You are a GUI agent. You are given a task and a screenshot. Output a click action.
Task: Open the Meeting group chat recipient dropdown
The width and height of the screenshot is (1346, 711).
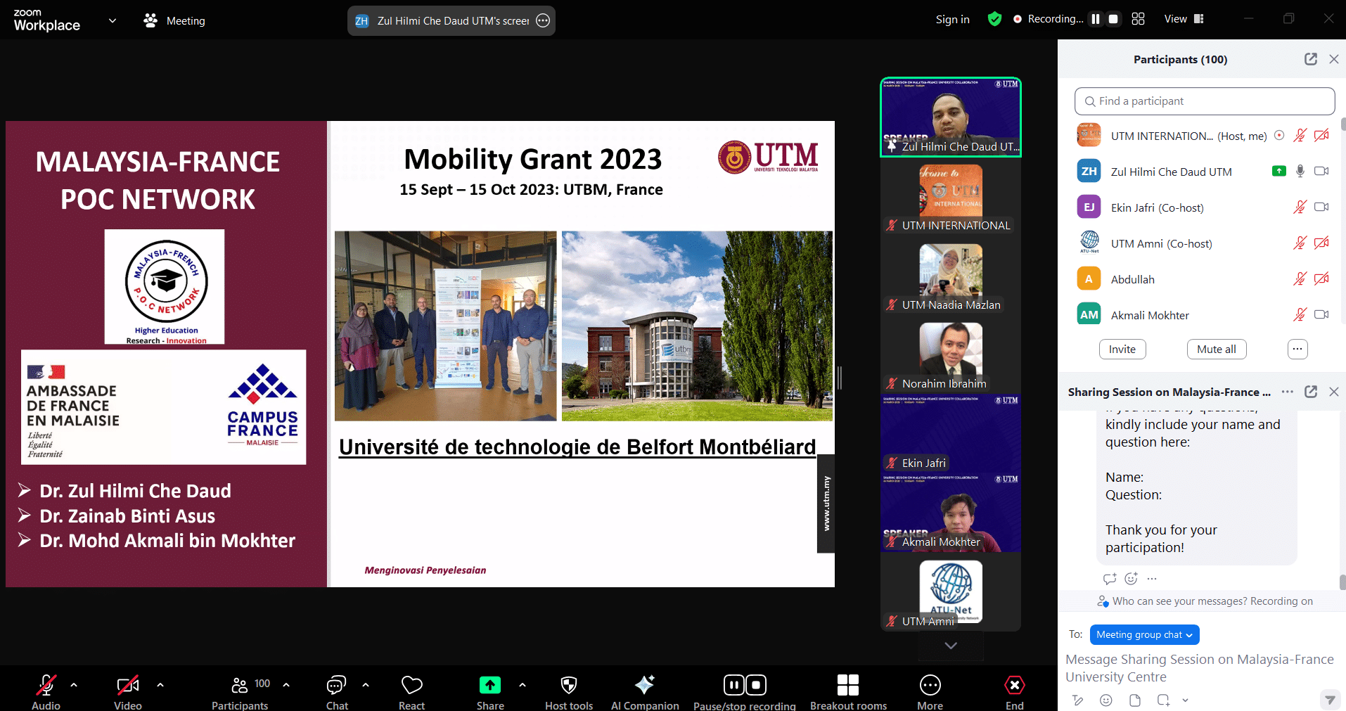click(1144, 634)
